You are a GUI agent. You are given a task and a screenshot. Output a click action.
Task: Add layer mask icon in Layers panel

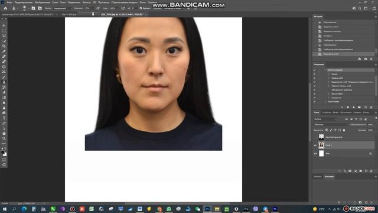click(x=350, y=171)
